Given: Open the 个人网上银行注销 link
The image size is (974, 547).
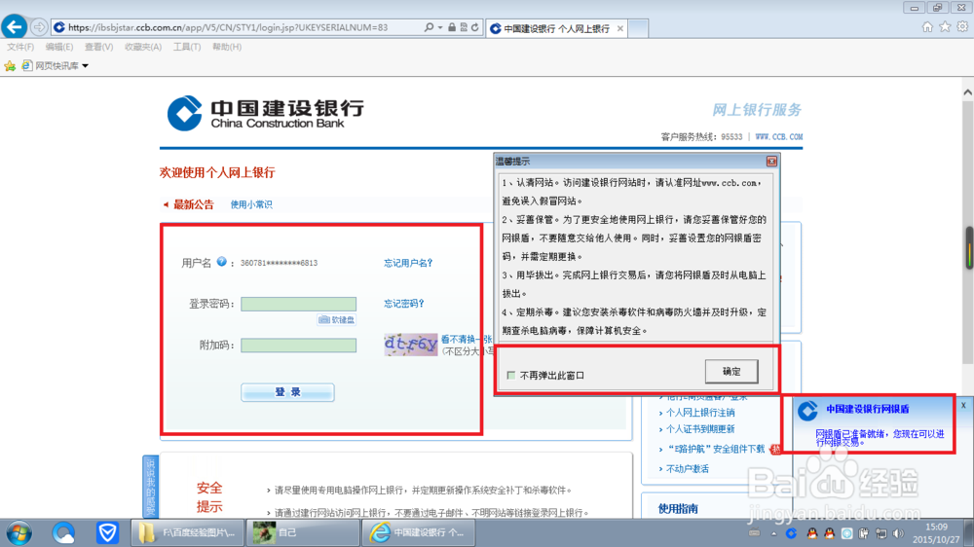Looking at the screenshot, I should (x=700, y=413).
